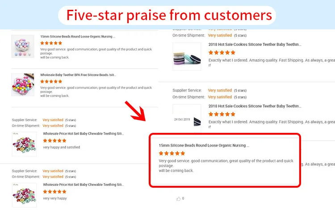335x214 pixels.
Task: Click the "very happy and satisfied" review text
Action: click(62, 148)
